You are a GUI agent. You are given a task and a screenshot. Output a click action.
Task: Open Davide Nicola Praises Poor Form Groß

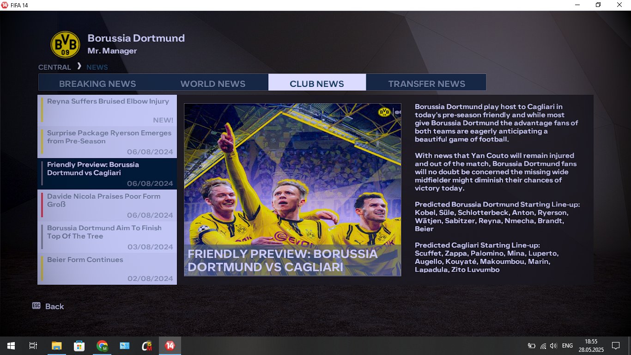pos(107,205)
